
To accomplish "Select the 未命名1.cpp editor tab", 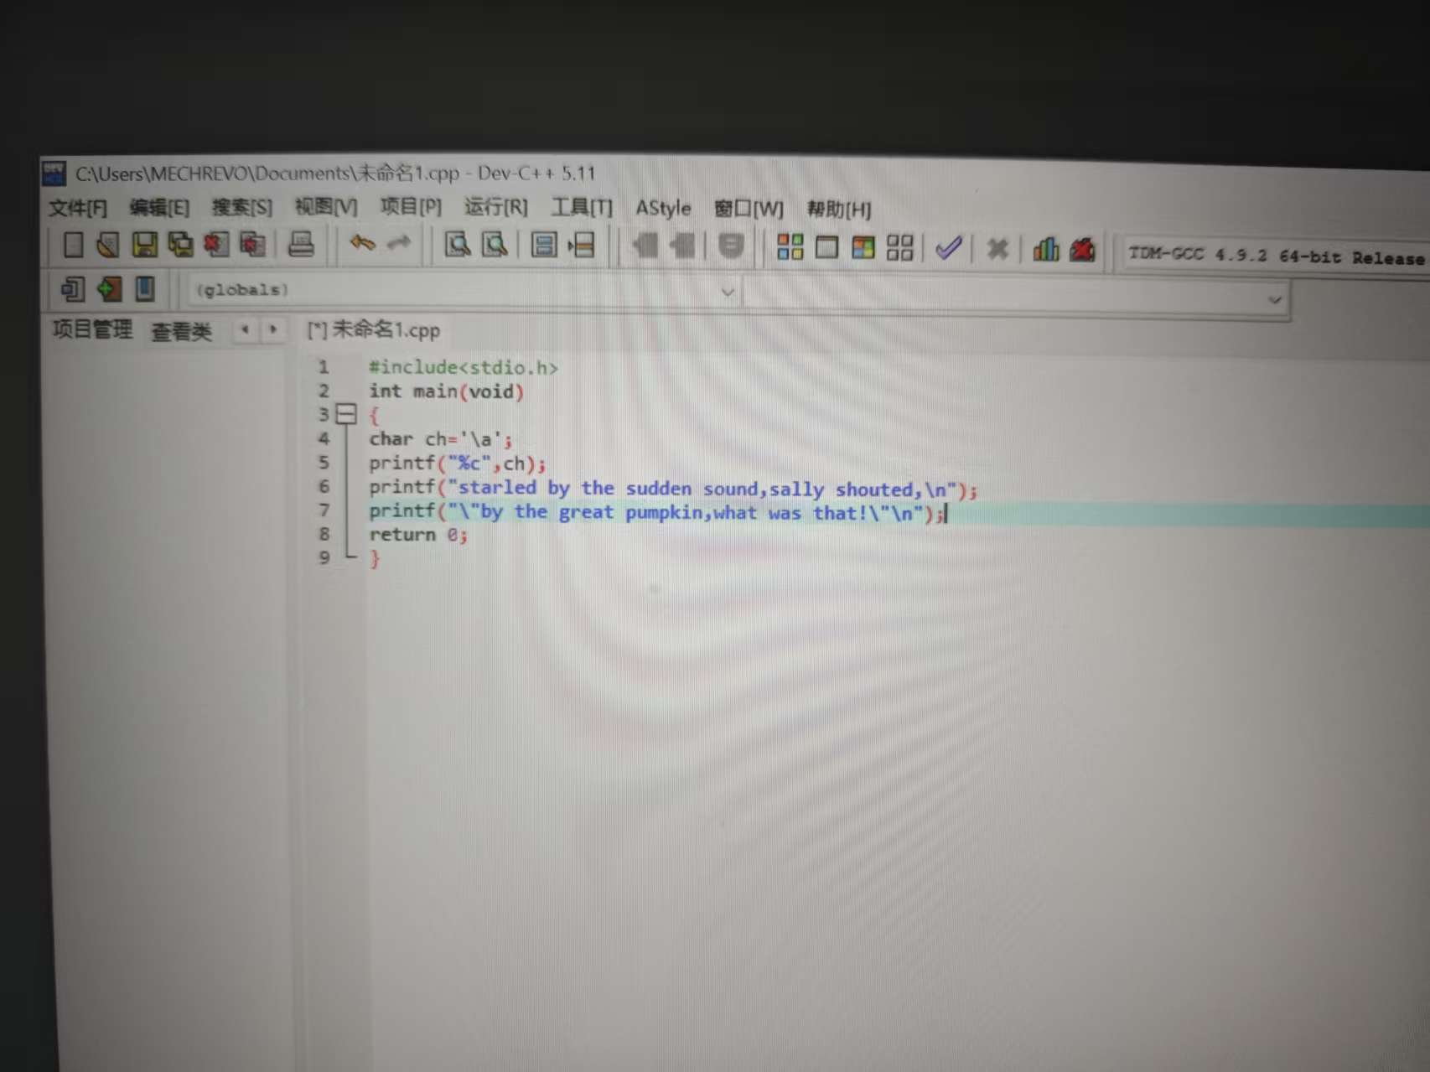I will pos(374,329).
